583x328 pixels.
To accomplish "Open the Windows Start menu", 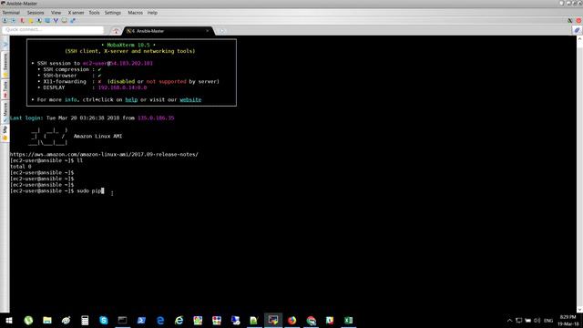I will point(9,320).
